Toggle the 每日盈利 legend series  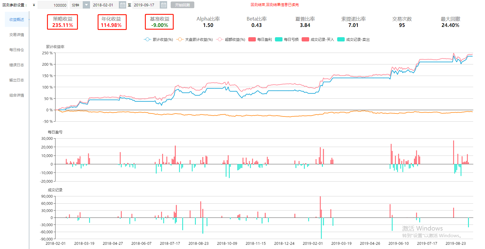click(x=260, y=39)
